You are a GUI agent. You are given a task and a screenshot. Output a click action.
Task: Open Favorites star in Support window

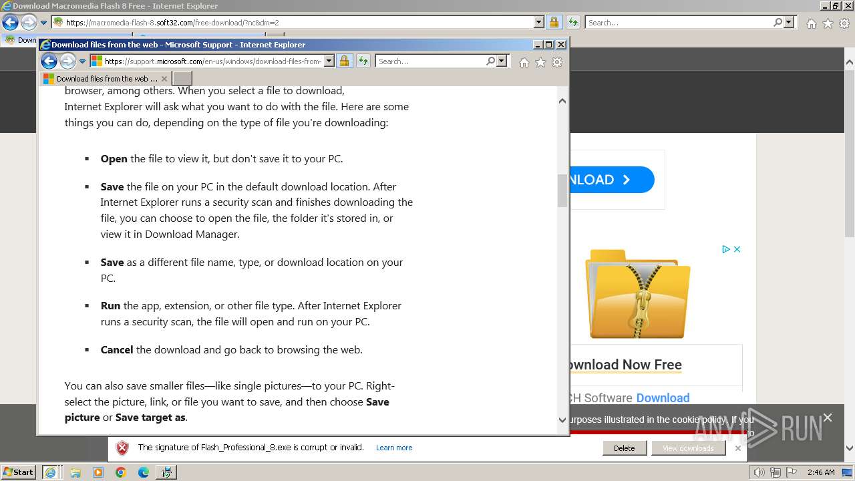tap(540, 62)
